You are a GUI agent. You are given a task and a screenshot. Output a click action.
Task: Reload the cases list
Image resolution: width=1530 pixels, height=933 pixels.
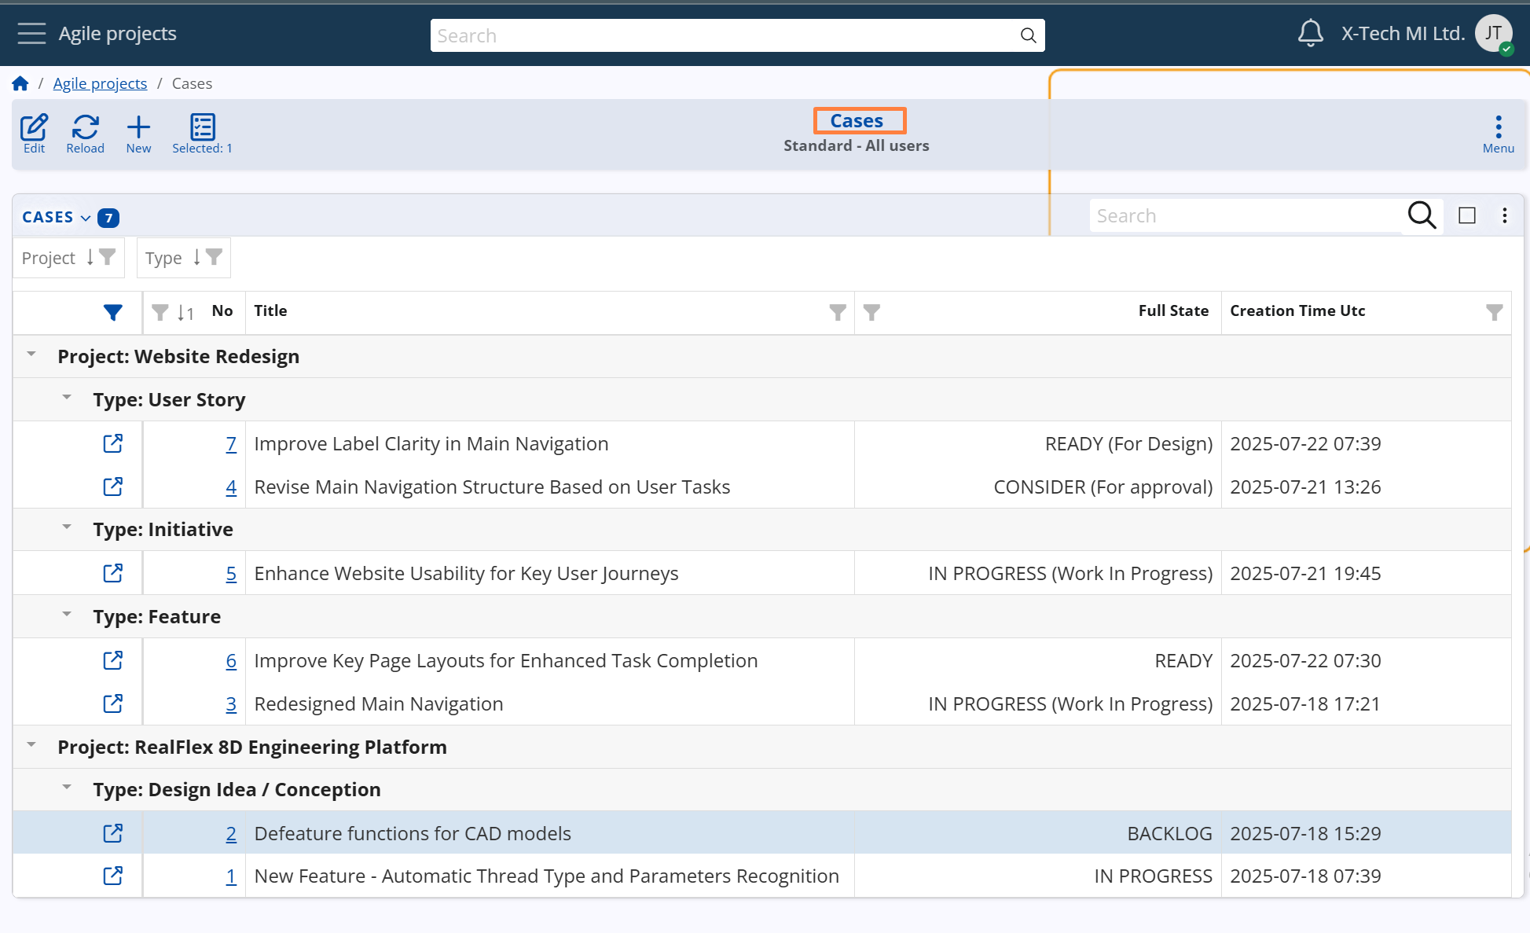[85, 127]
